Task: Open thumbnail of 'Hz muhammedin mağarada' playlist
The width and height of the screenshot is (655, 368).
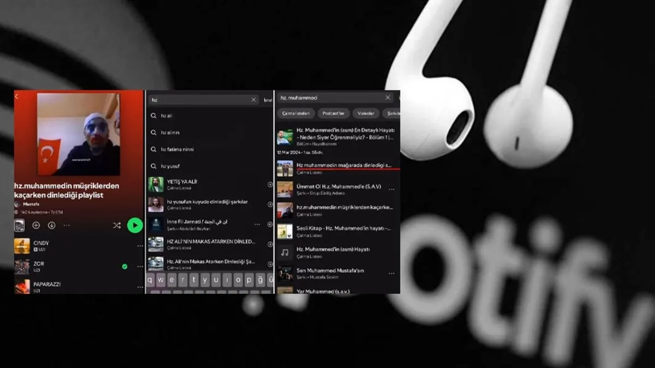Action: pos(285,168)
